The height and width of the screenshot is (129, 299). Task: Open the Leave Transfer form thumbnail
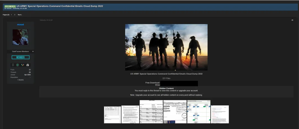point(151,112)
